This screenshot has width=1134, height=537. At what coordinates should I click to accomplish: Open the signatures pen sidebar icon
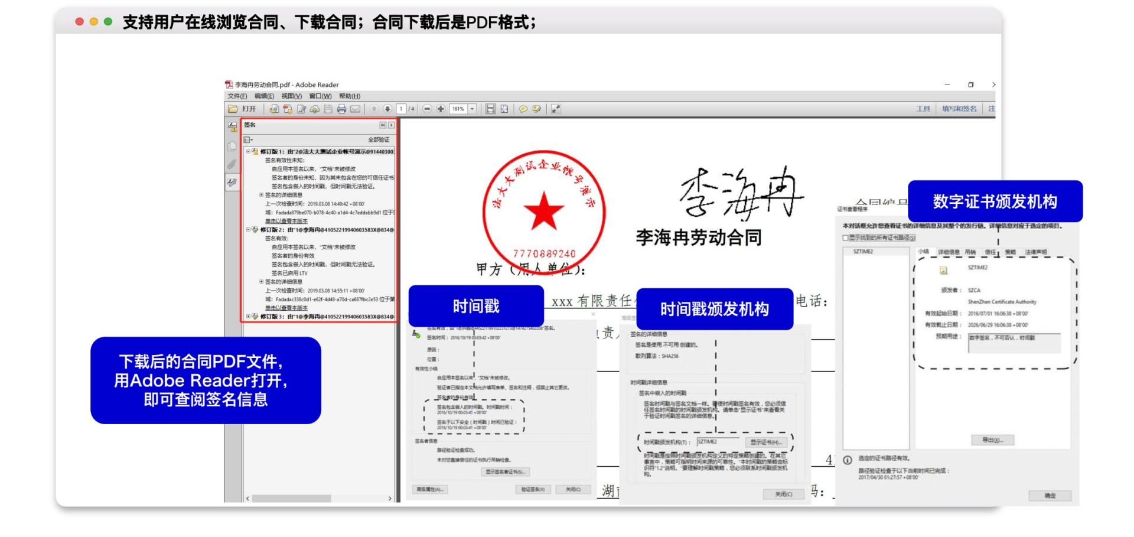[232, 183]
